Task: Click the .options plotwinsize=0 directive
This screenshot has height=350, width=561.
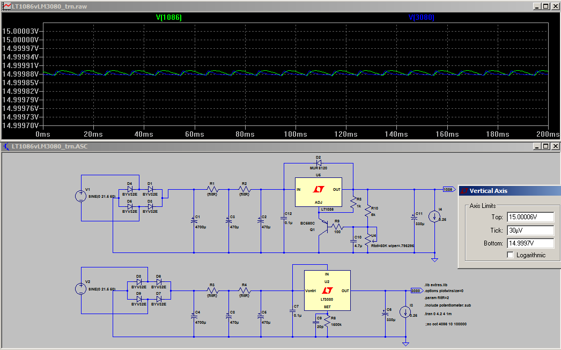Action: (x=444, y=291)
